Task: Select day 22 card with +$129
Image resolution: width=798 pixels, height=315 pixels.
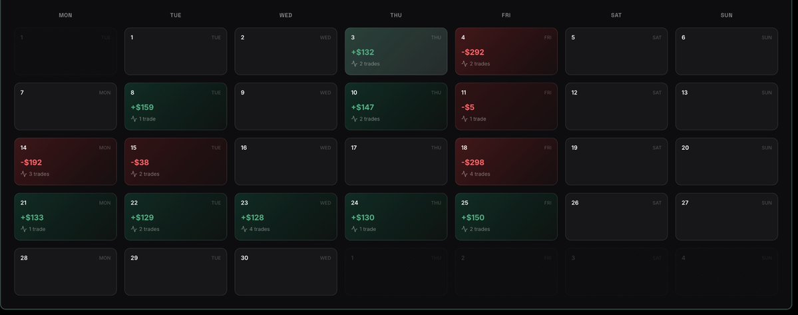Action: (x=176, y=216)
